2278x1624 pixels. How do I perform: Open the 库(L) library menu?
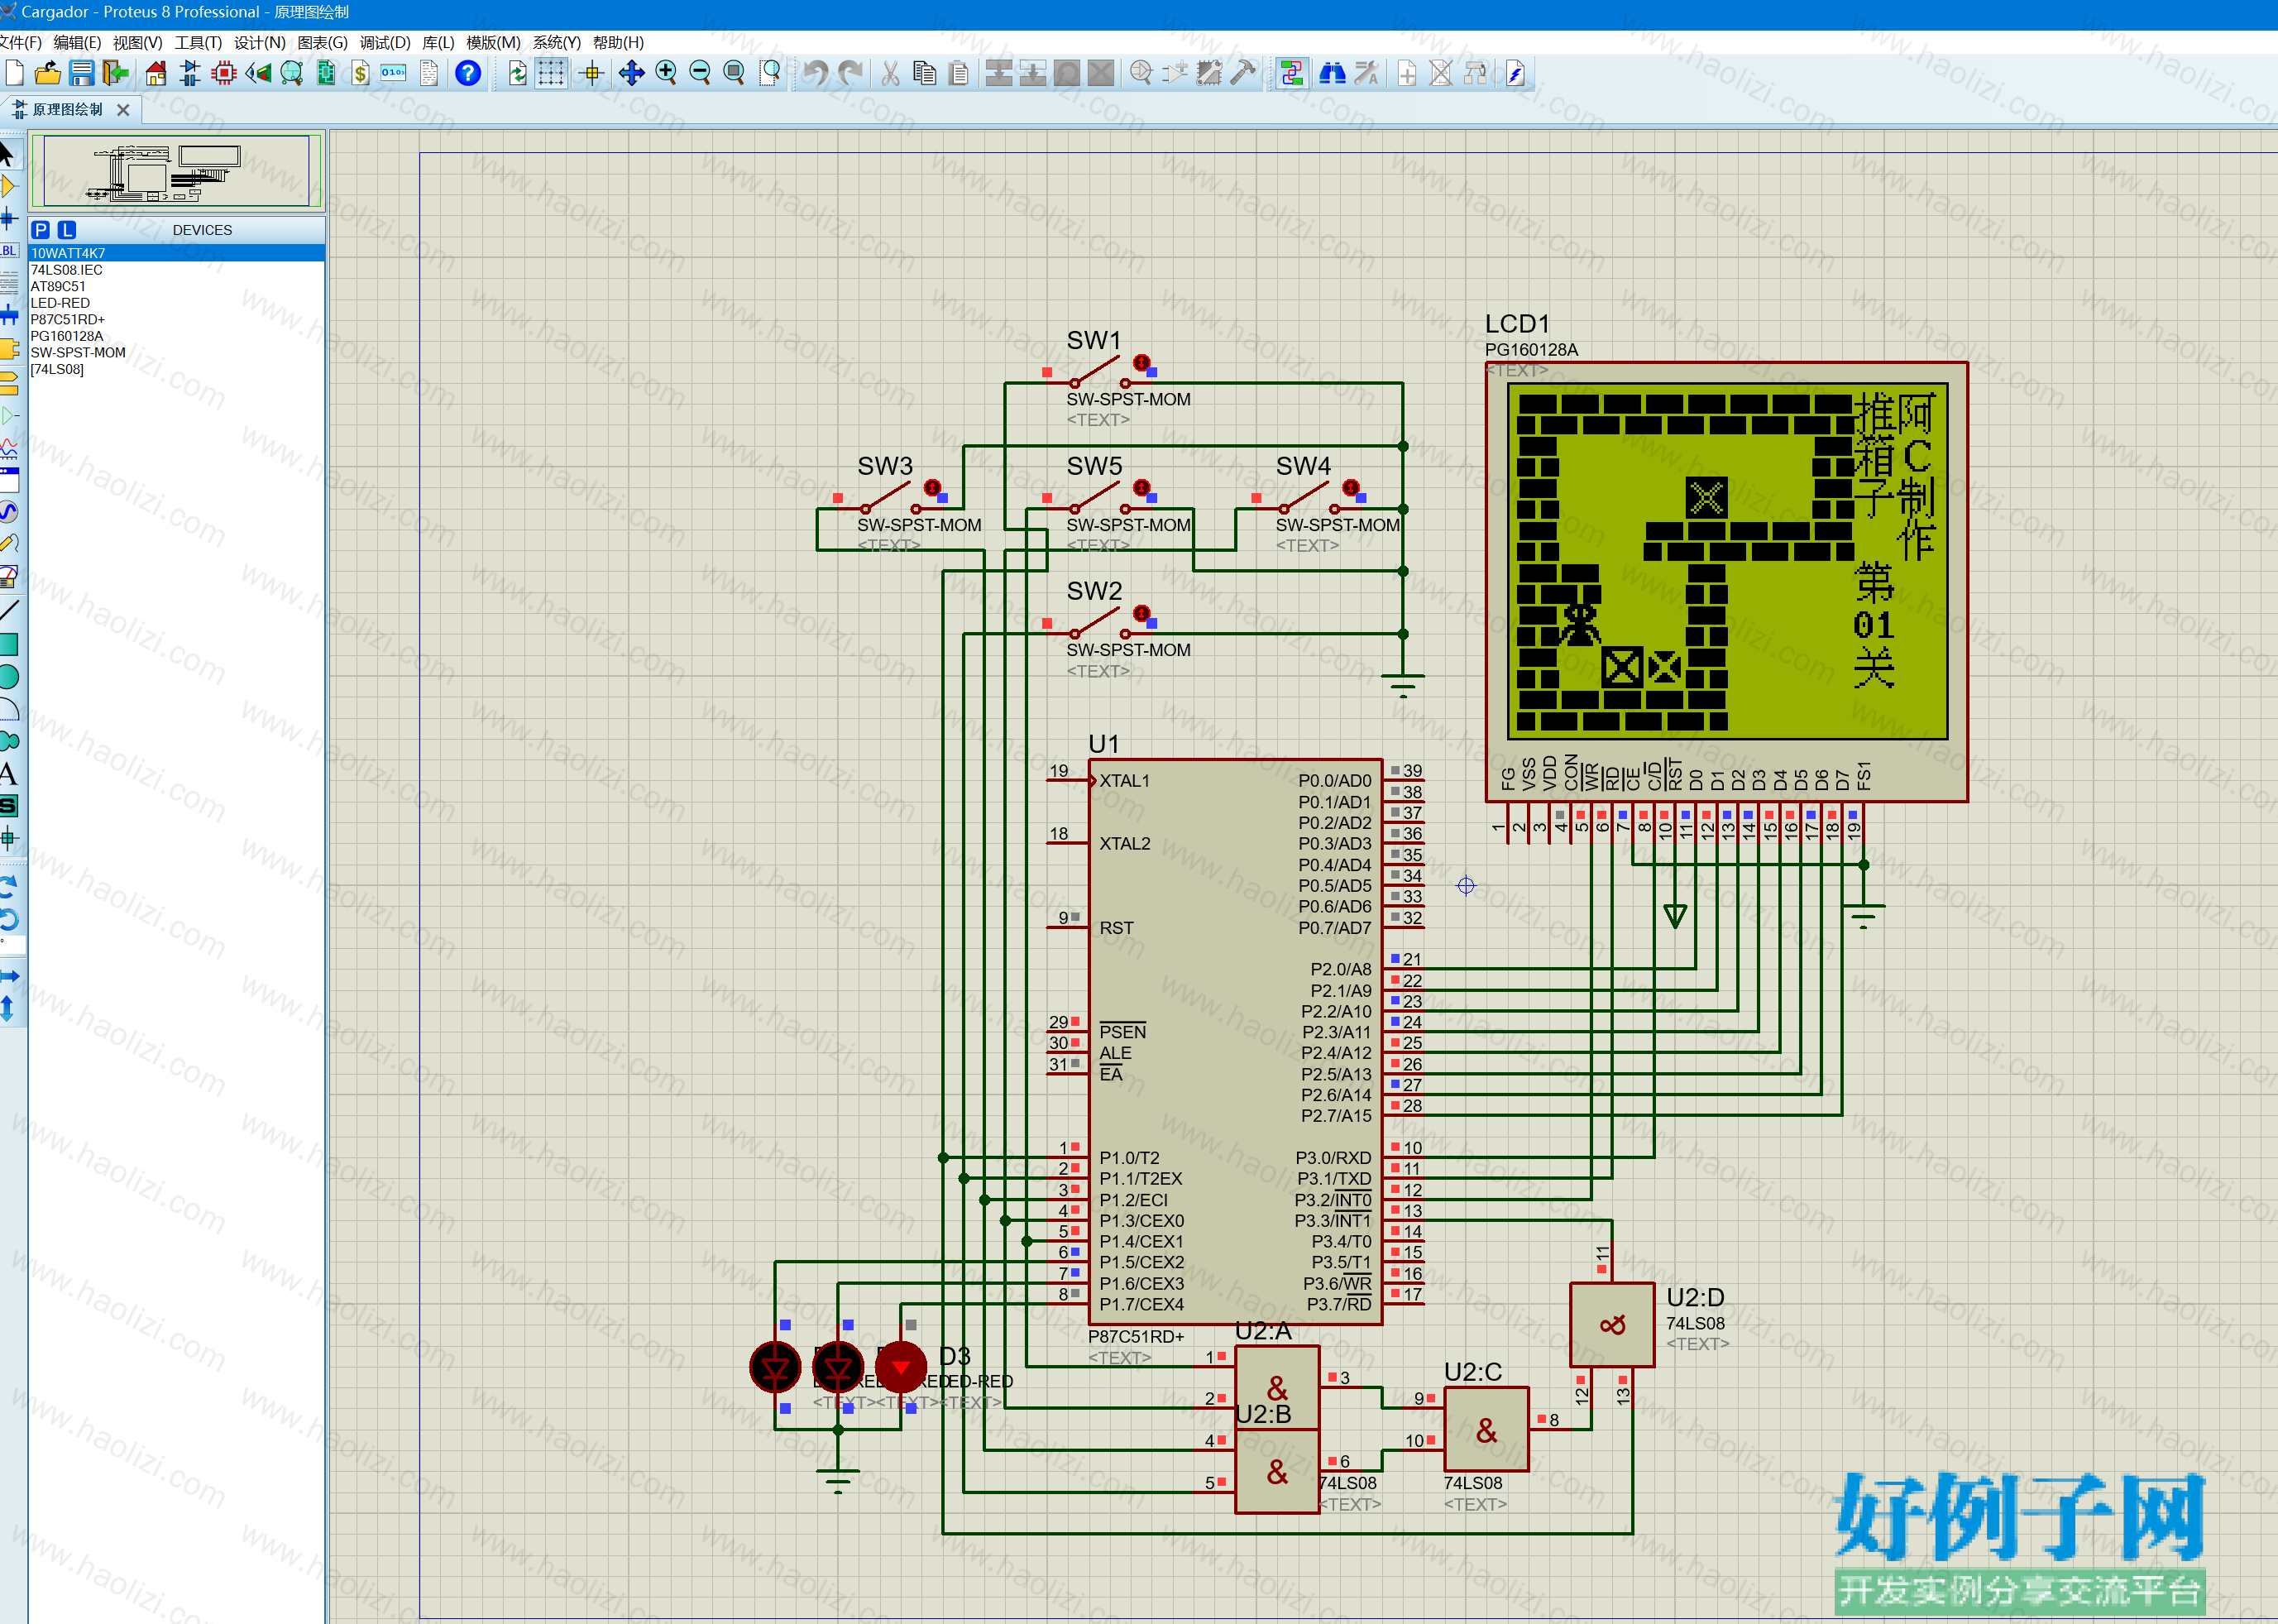click(438, 42)
